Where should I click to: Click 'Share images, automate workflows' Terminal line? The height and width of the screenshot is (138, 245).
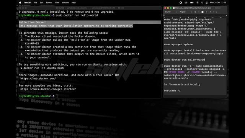coord(69,75)
